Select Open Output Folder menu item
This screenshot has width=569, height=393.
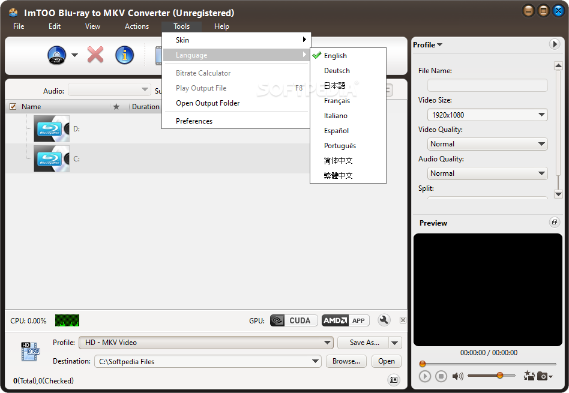click(x=236, y=103)
